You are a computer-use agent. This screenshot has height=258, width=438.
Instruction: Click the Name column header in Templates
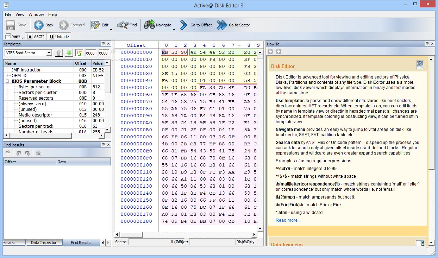(x=39, y=63)
